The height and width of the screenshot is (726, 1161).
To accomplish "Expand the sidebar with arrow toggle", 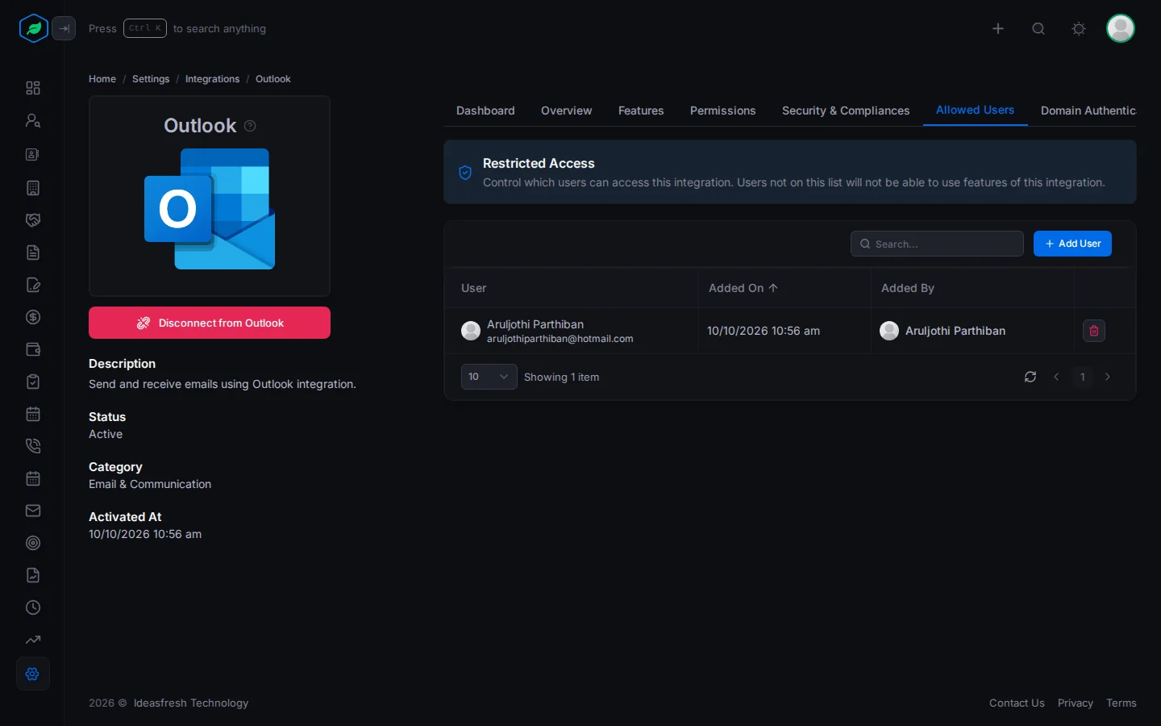I will pos(64,28).
